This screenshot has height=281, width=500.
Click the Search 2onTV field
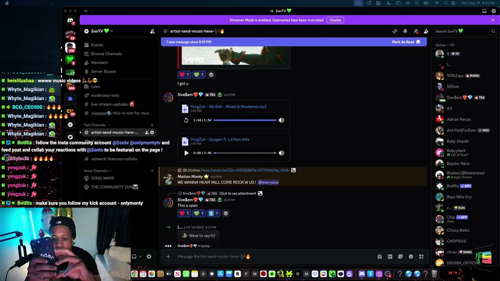pos(465,31)
